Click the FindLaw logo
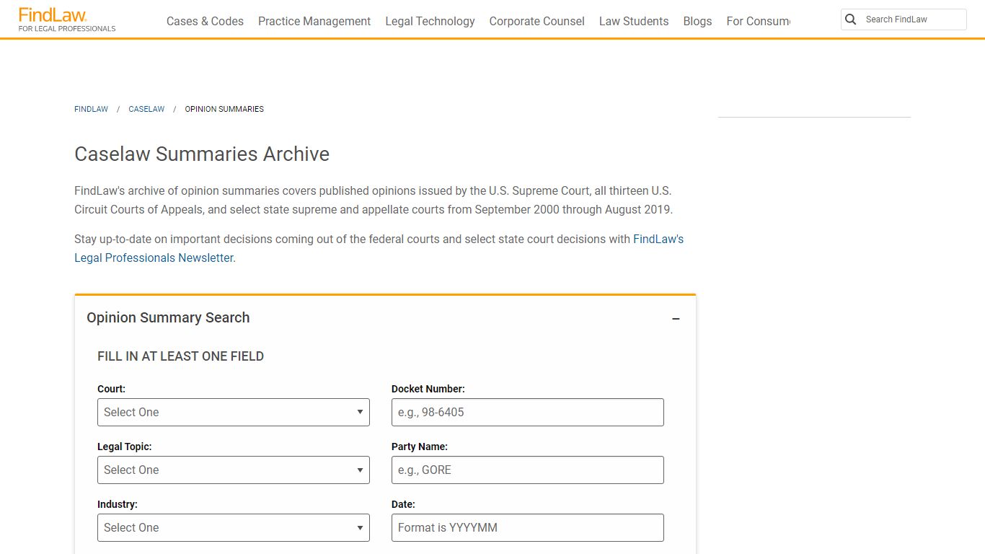Screen dimensions: 985x554 [x=67, y=19]
